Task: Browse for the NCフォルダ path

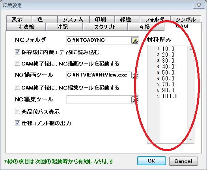Action: tap(135, 40)
